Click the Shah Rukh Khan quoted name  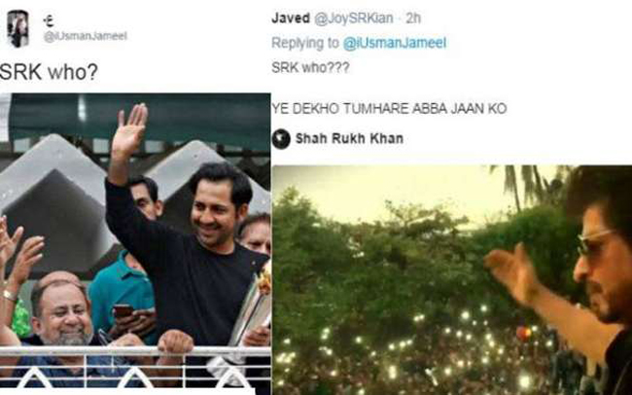(349, 139)
